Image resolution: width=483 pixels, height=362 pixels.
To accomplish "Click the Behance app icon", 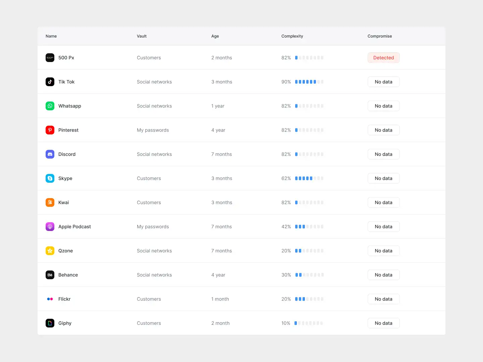I will (x=50, y=275).
